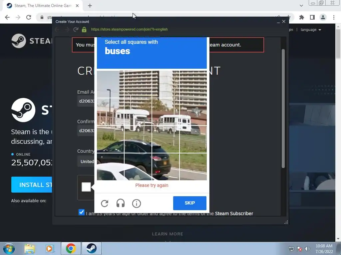Open Windows Explorer taskbar icon
Image resolution: width=341 pixels, height=255 pixels.
tap(30, 249)
